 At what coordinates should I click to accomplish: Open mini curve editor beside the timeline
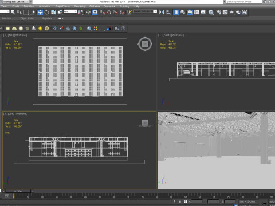pyautogui.click(x=7, y=196)
